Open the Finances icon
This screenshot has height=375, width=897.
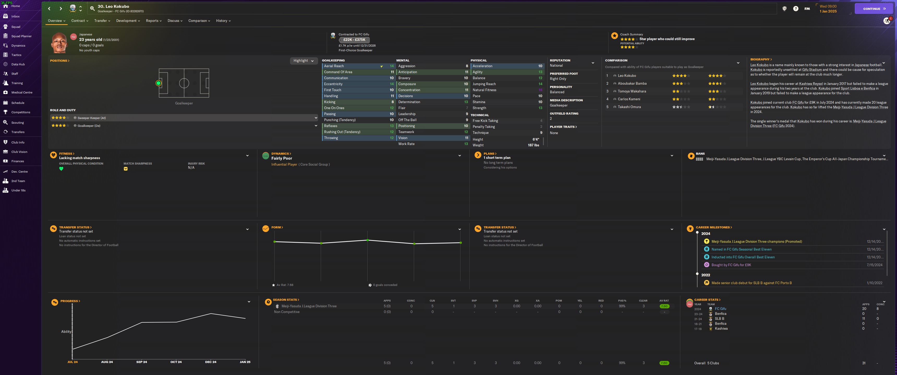5,161
